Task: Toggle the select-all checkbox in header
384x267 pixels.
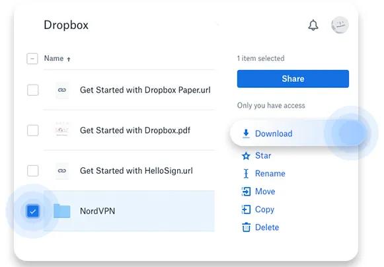Action: coord(32,59)
